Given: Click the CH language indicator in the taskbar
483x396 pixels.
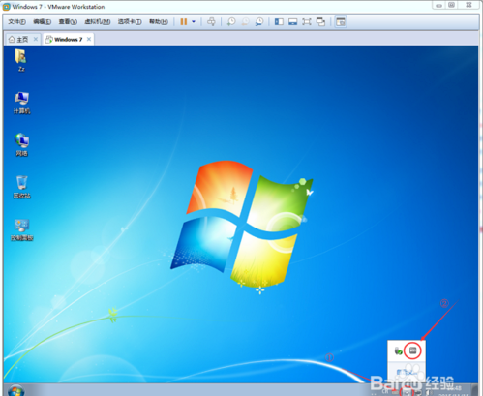Looking at the screenshot, I should 385,391.
